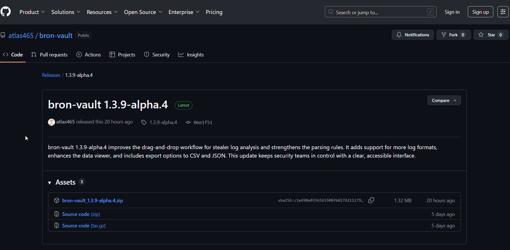Collapse the Assets section

[50, 183]
